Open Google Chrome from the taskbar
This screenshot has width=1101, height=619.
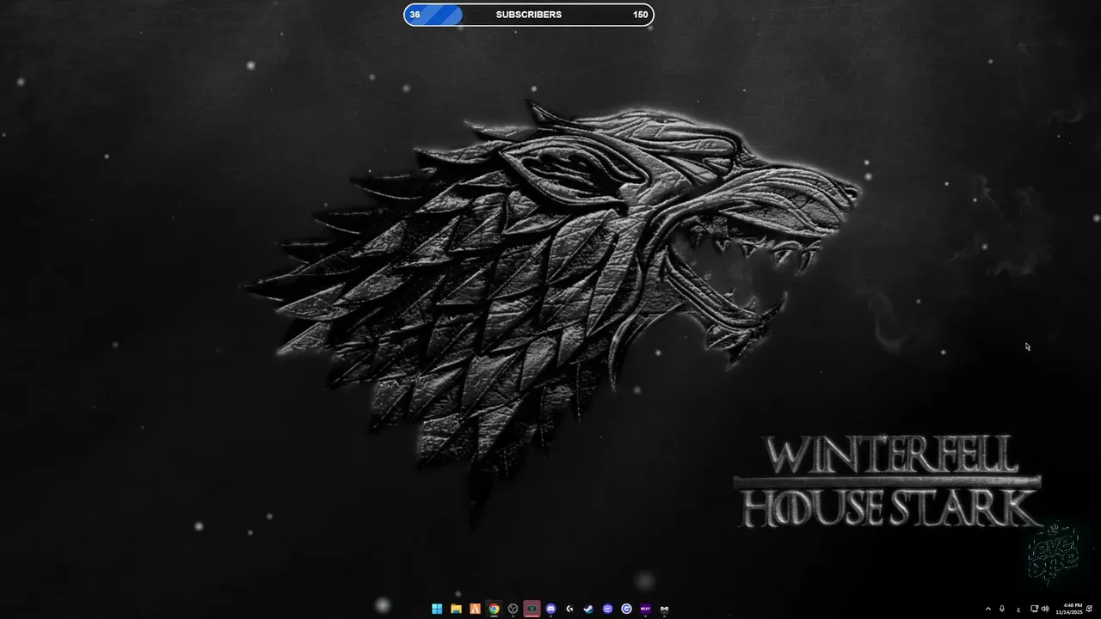494,609
